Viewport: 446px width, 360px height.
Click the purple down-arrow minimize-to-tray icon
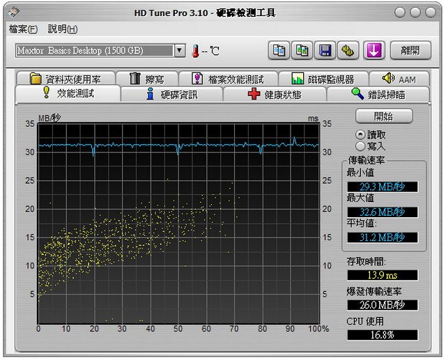point(374,50)
